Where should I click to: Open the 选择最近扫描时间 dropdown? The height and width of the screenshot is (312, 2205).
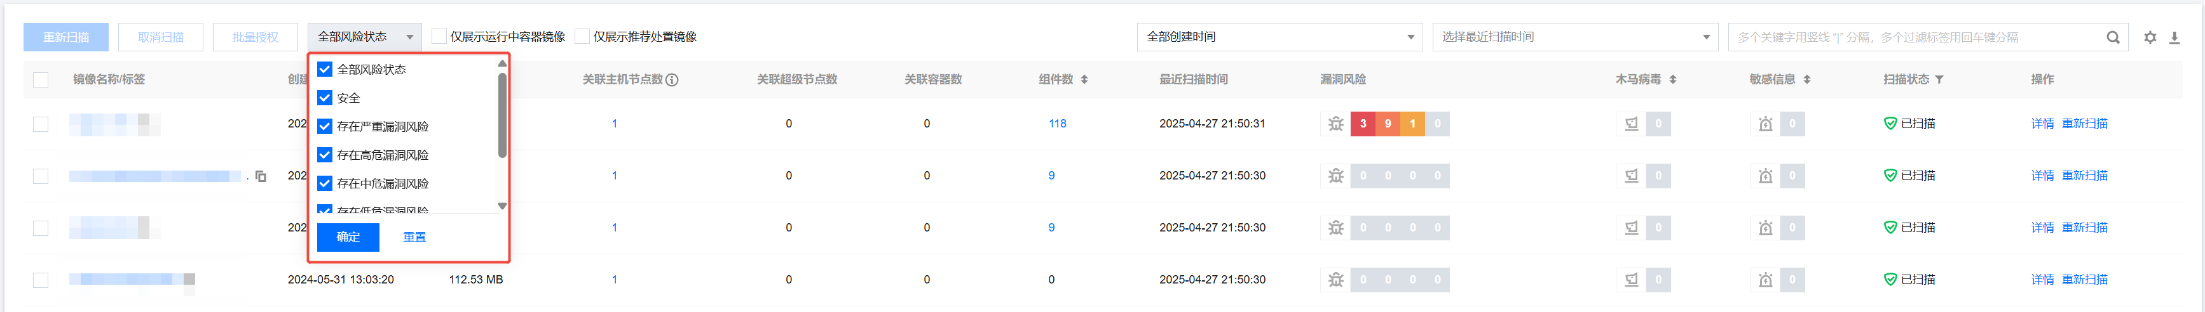pyautogui.click(x=1574, y=37)
